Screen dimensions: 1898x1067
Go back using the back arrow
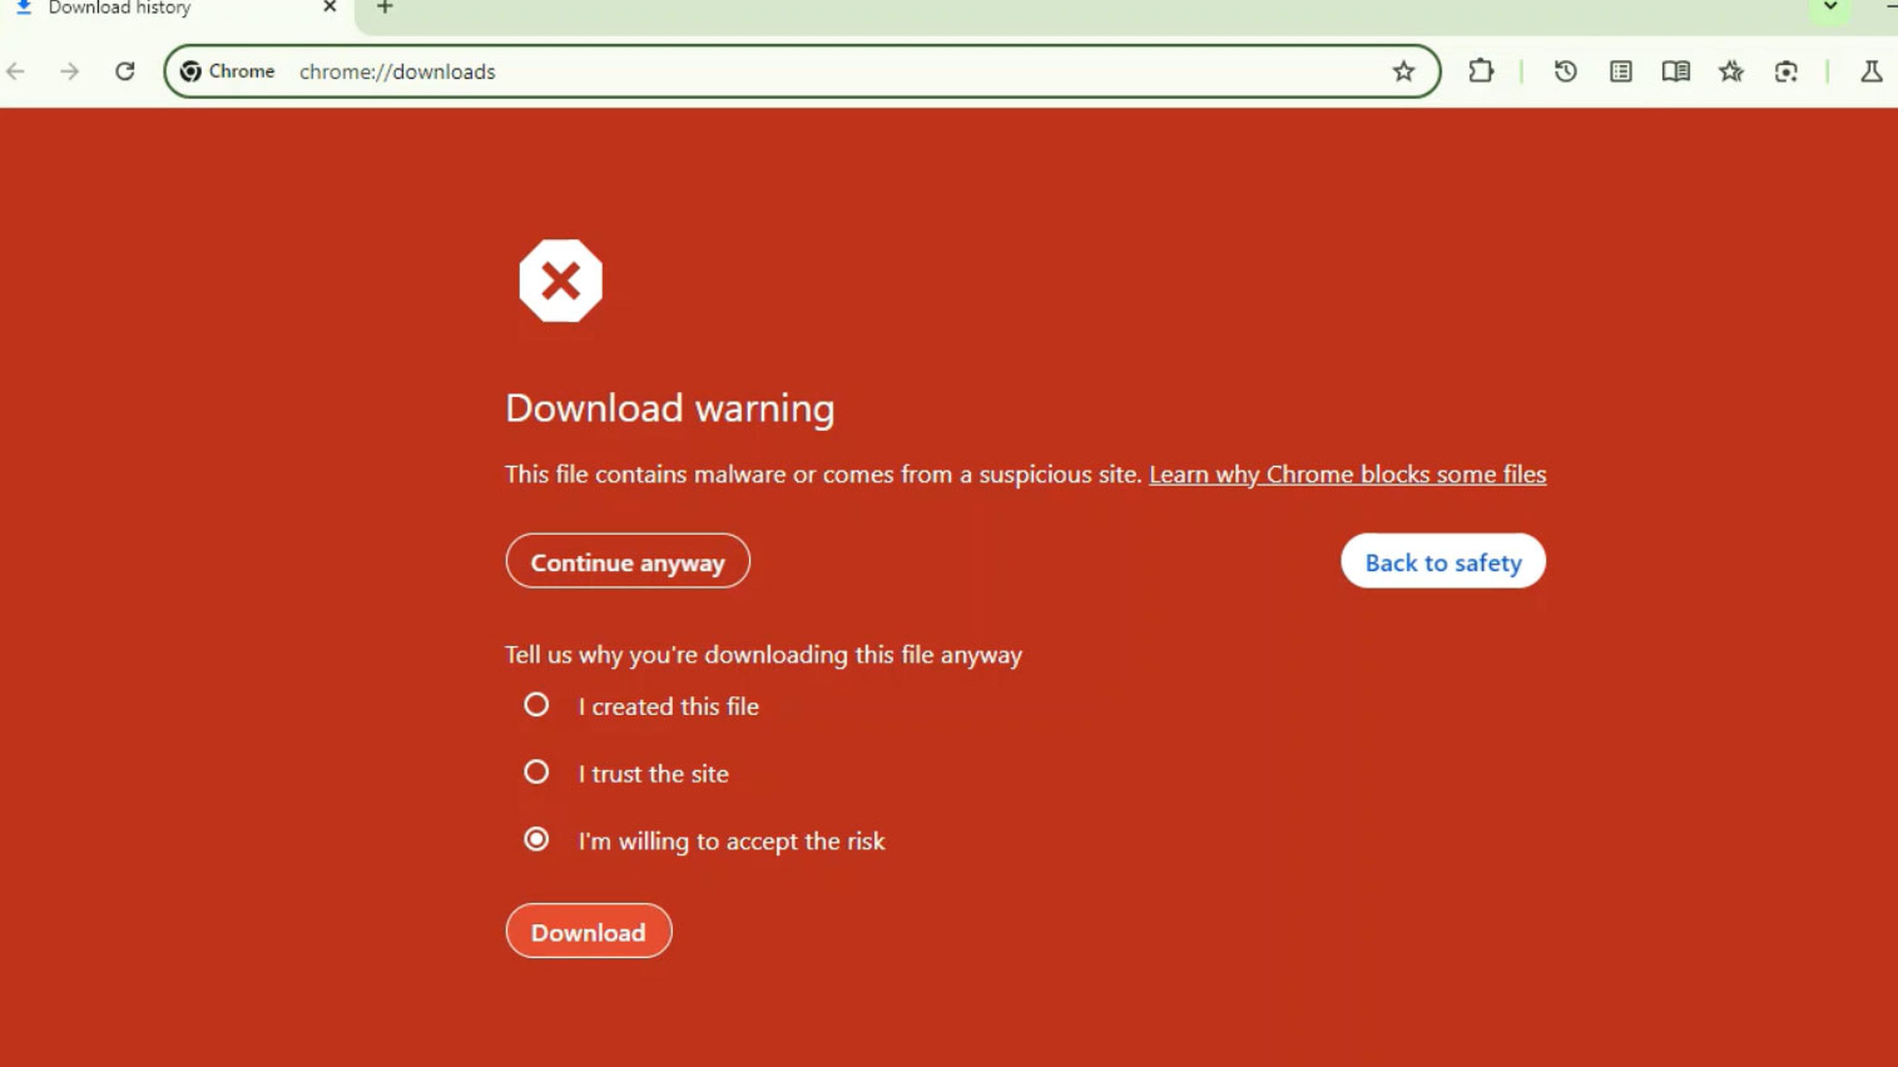[15, 72]
